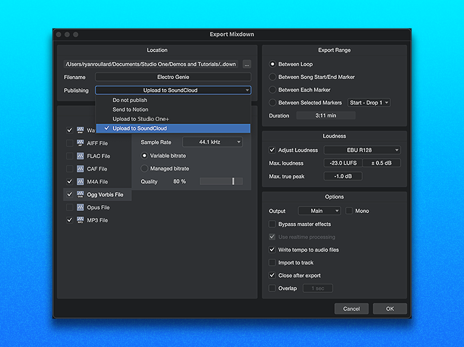Enable the FLAC File checkbox
Viewport: 464px width, 347px height.
point(70,156)
